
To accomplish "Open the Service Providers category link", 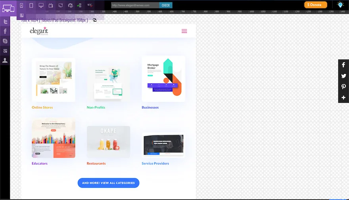I will coord(155,163).
